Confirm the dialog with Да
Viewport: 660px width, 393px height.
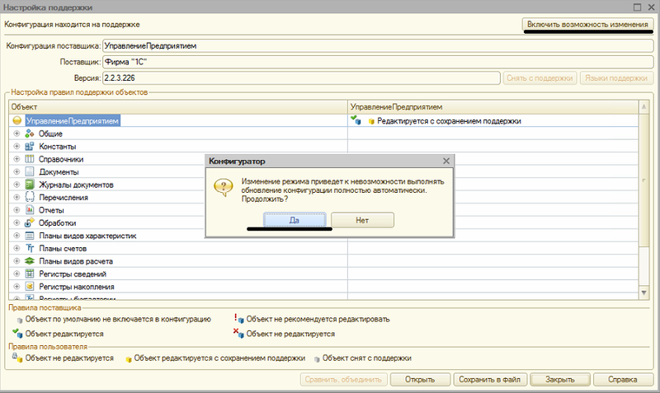tap(295, 220)
